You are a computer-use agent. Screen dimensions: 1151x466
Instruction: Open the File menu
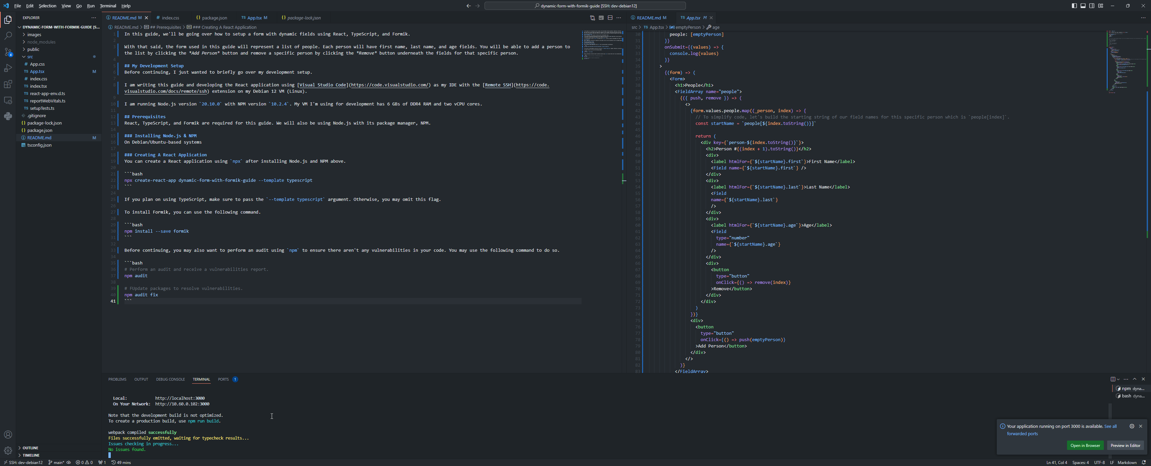click(17, 6)
